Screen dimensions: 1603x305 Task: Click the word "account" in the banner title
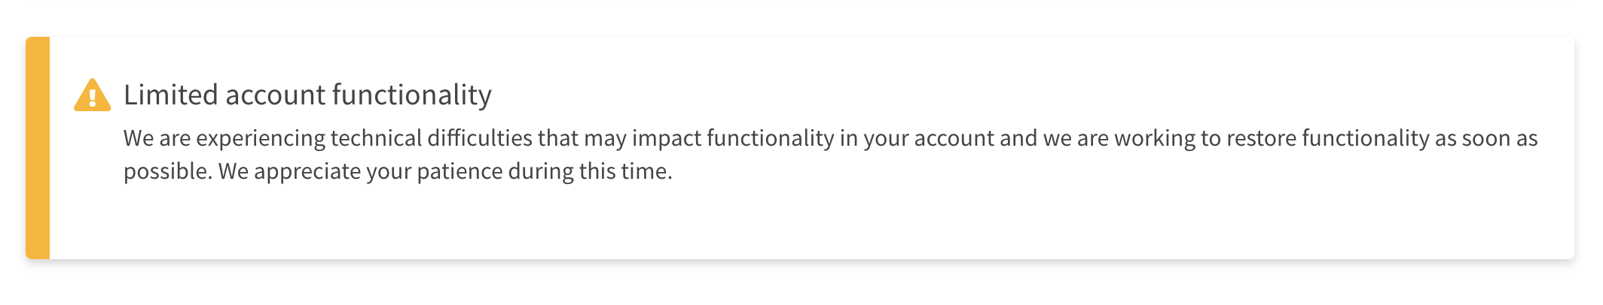coord(275,95)
